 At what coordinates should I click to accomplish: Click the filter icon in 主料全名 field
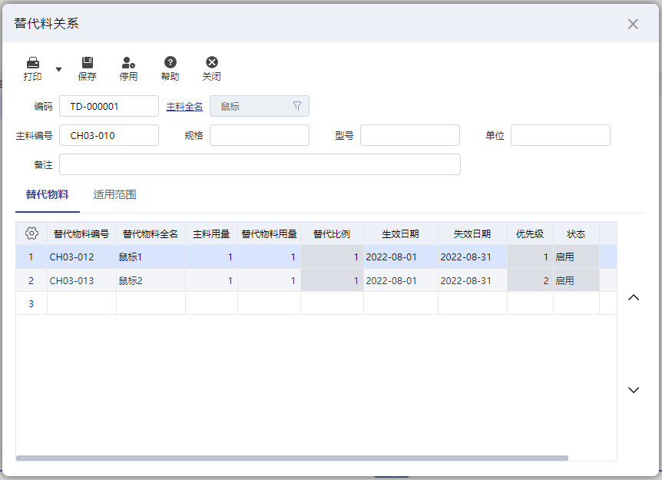[x=298, y=105]
